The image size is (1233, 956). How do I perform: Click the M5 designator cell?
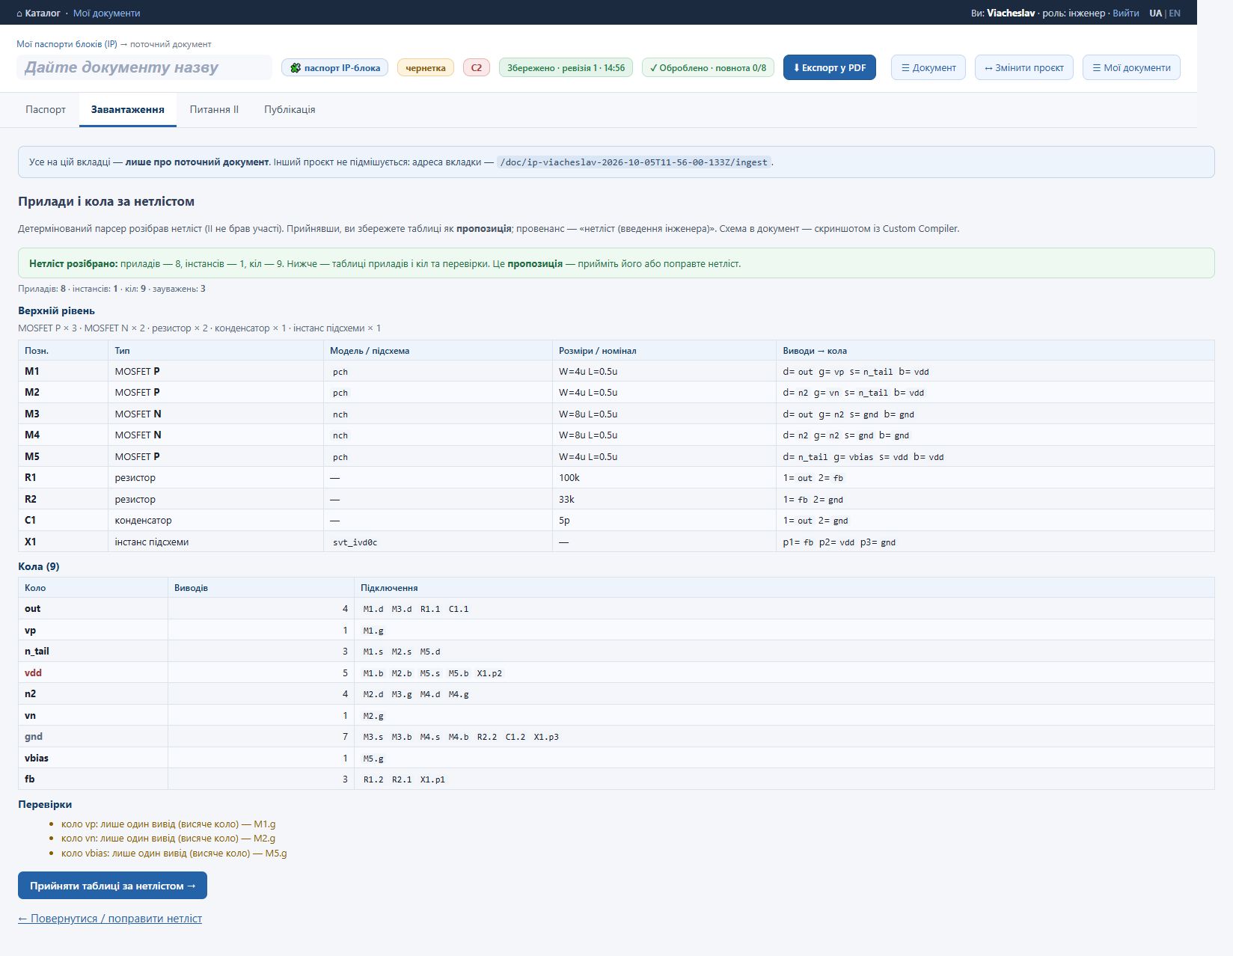(64, 456)
